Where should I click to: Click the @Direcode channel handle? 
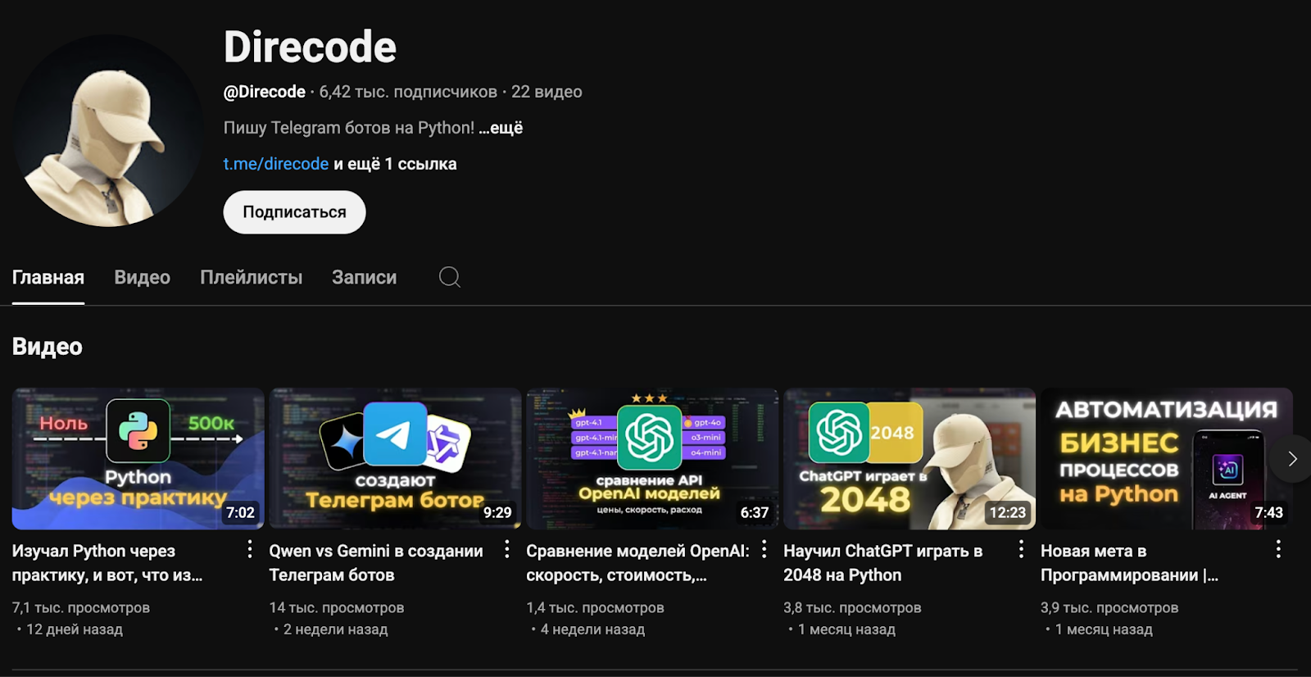[265, 92]
